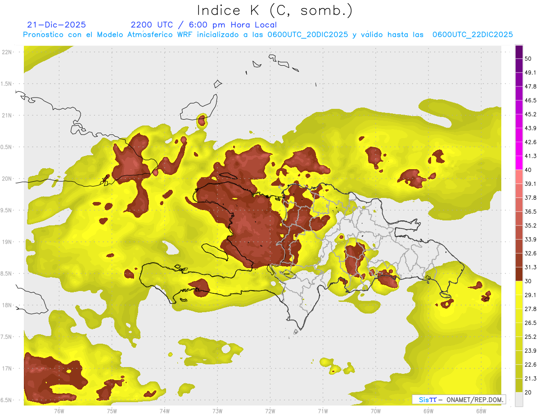Click the 'ONAMET/REP.DOM.' credit box
Image resolution: width=540 pixels, height=417 pixels.
point(476,399)
